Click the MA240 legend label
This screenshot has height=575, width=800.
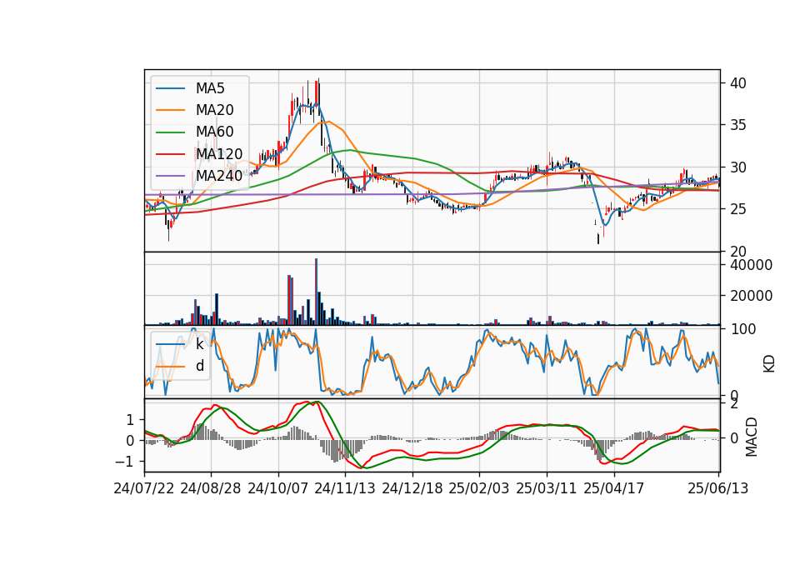[219, 176]
